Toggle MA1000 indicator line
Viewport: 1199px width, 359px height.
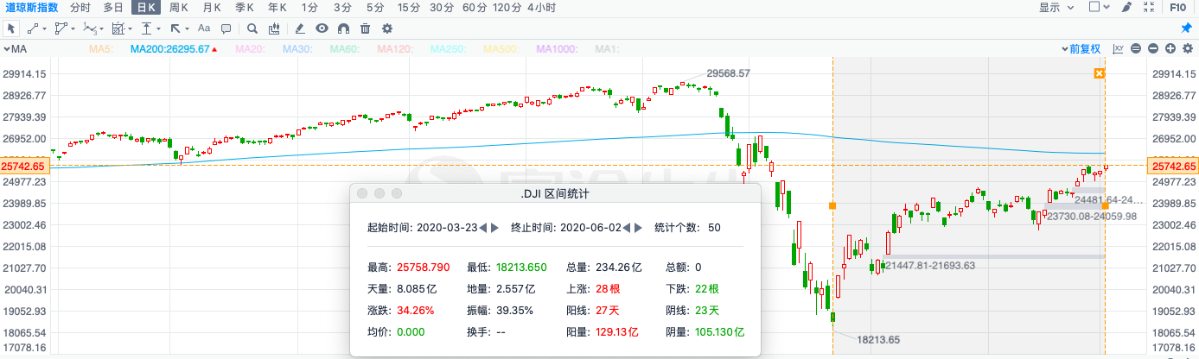coord(557,49)
